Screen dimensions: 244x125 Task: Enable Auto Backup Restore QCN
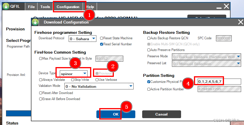tap(149, 38)
